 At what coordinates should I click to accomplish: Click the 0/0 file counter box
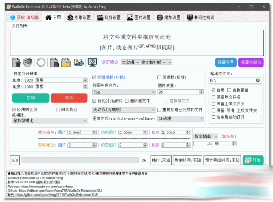point(15,160)
